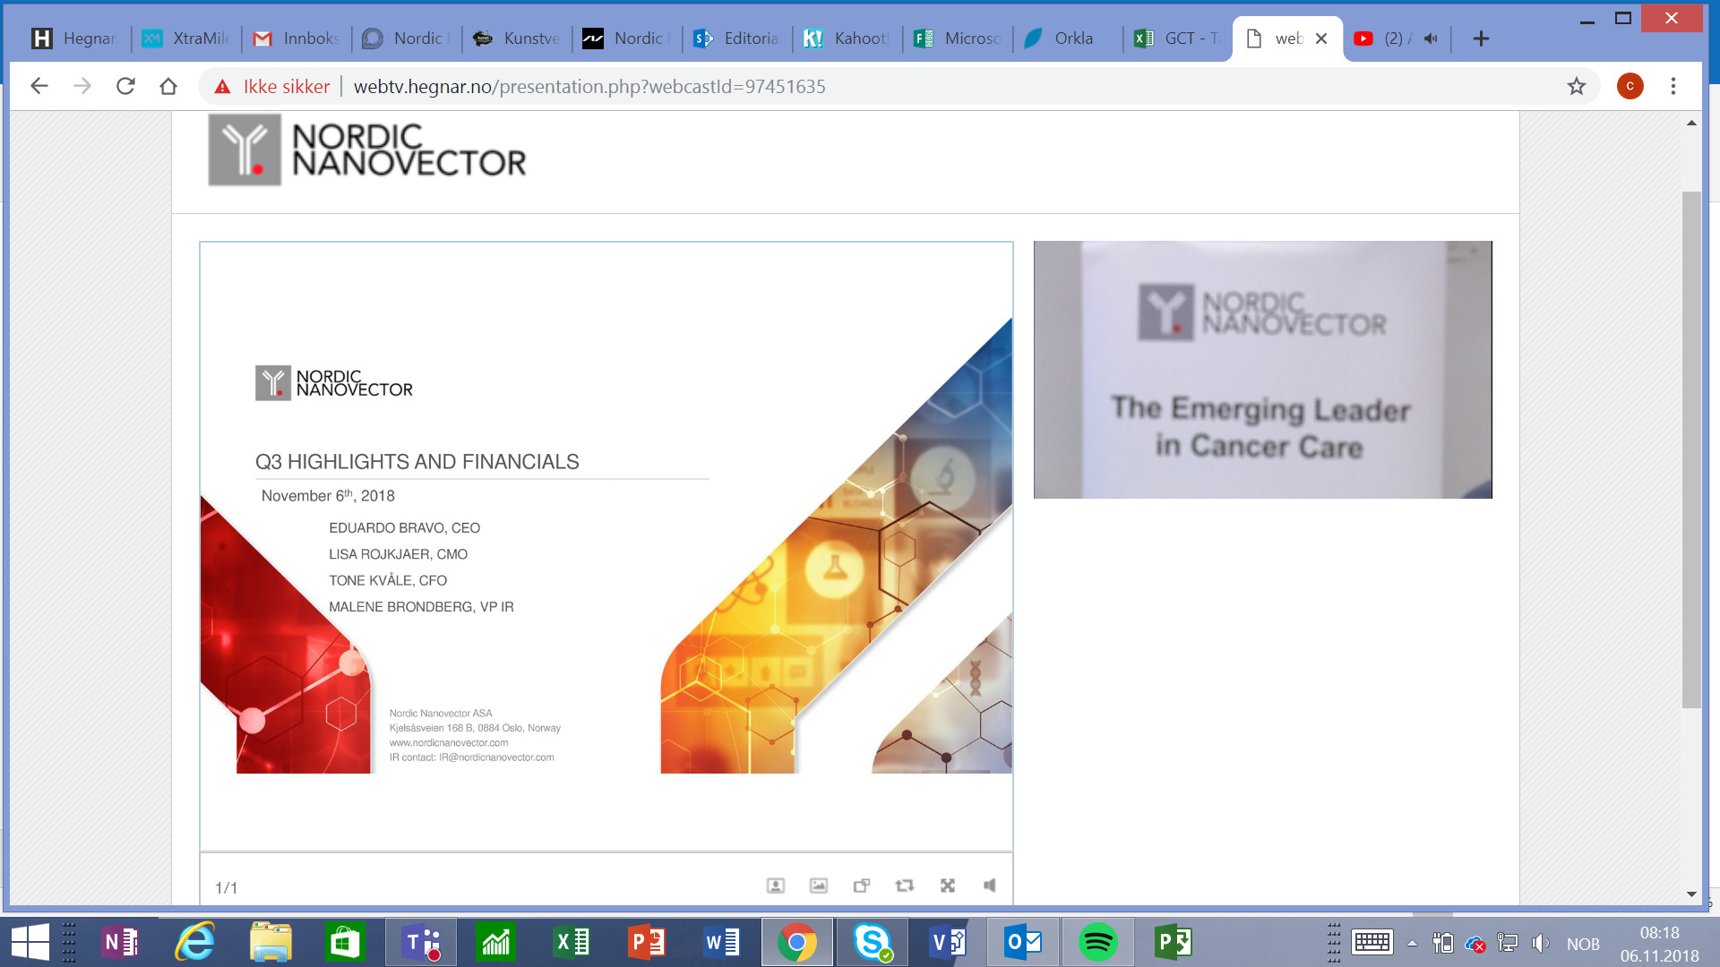Mute the YouTube tab audio indicator
This screenshot has height=967, width=1720.
click(x=1432, y=39)
